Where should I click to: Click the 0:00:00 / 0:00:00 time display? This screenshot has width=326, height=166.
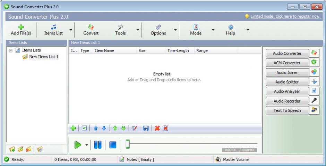240,150
